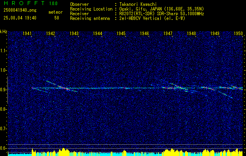Click the 1949 time marker
This screenshot has width=246, height=156.
pos(215,33)
